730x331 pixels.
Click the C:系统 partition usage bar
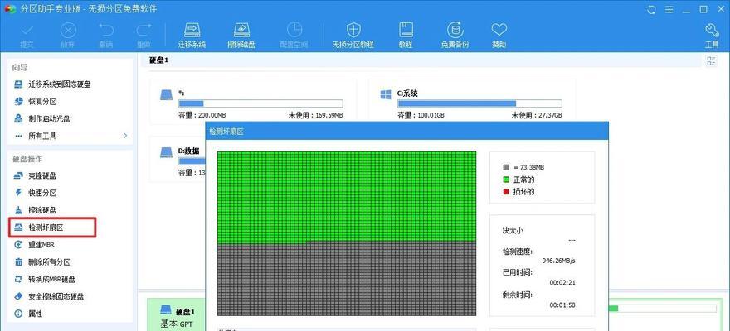point(479,103)
